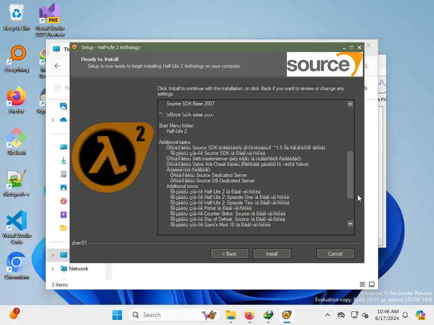Click Day of Defeat: Source line
Image resolution: width=434 pixels, height=325 pixels.
(227, 219)
